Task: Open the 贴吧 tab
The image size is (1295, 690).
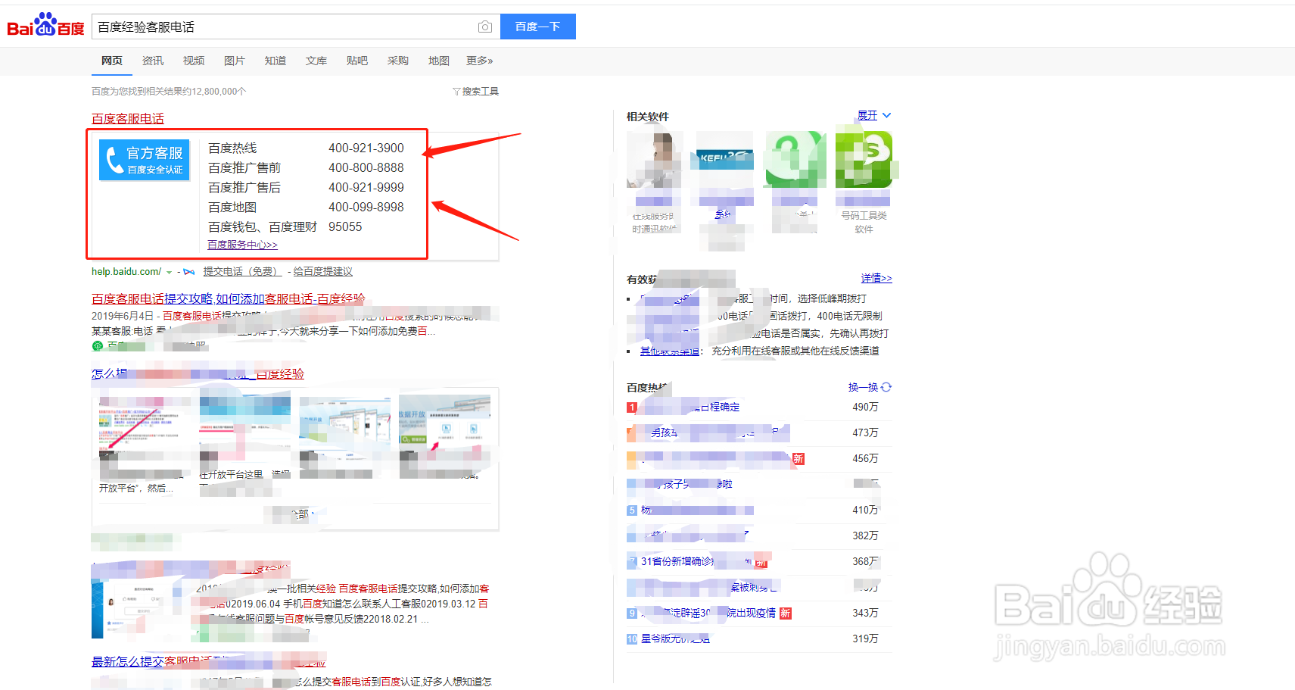Action: 357,61
